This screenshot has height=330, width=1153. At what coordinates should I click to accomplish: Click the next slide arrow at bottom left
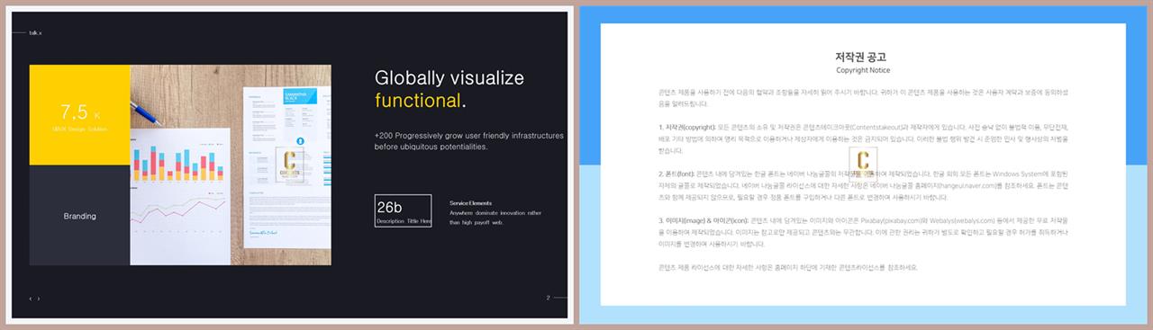[39, 299]
